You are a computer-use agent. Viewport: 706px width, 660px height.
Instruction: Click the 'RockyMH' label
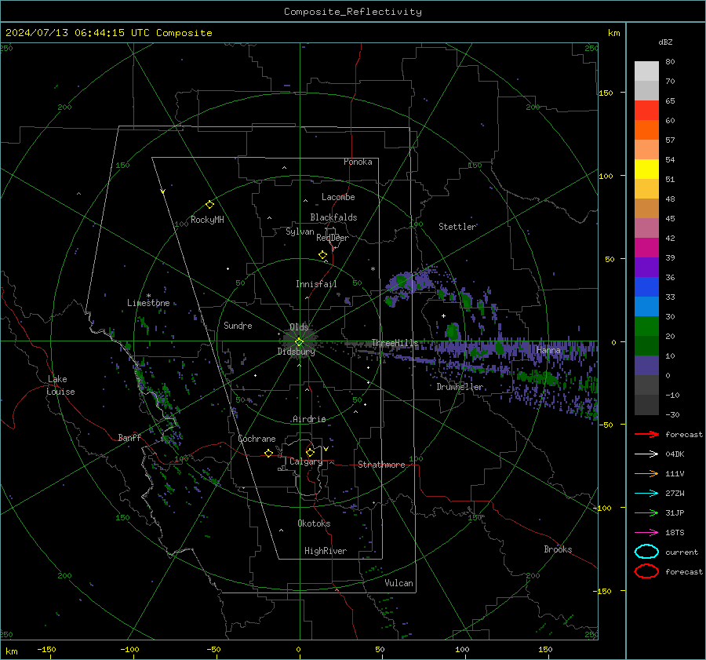207,220
